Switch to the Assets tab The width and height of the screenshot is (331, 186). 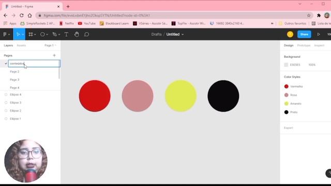(21, 45)
